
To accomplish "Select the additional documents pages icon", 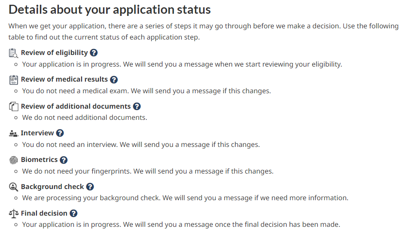I will pyautogui.click(x=14, y=107).
